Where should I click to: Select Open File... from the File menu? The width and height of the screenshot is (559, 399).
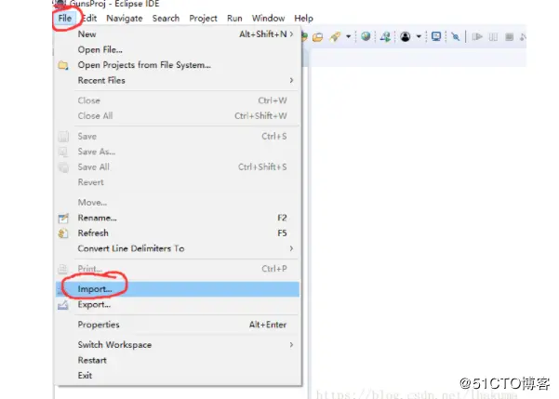tap(178, 49)
